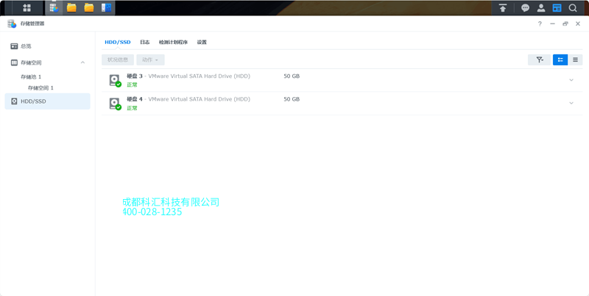This screenshot has height=296, width=589.
Task: Select 存储池 1 in sidebar
Action: (31, 77)
